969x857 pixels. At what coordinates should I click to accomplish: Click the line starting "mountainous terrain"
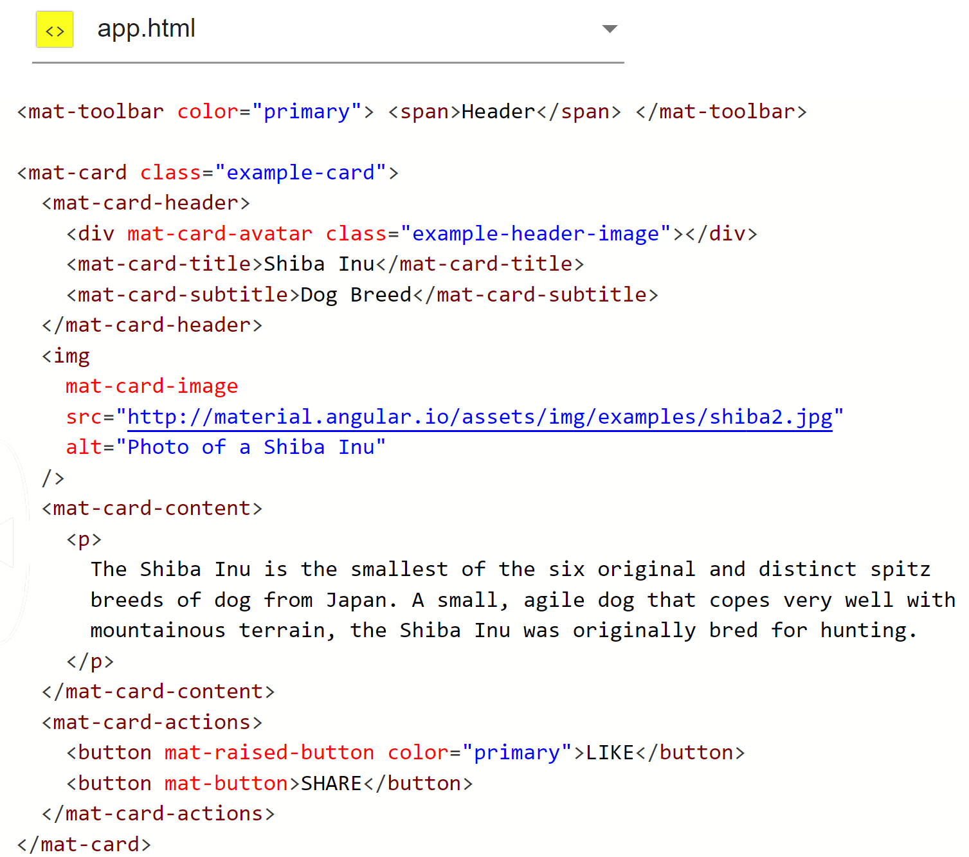point(504,631)
